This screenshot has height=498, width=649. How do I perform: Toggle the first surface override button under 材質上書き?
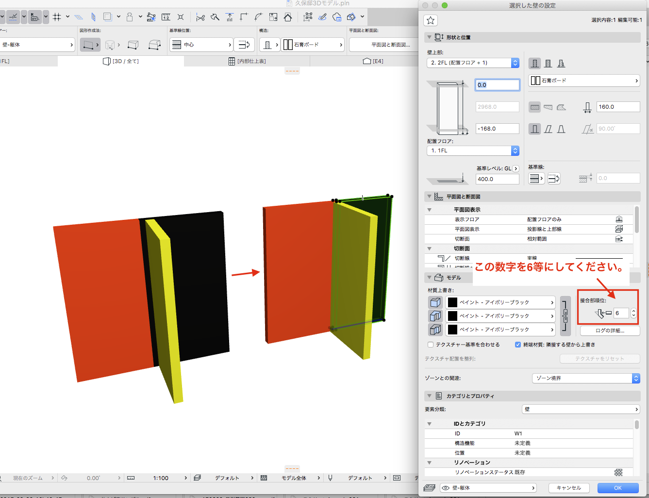click(x=435, y=302)
